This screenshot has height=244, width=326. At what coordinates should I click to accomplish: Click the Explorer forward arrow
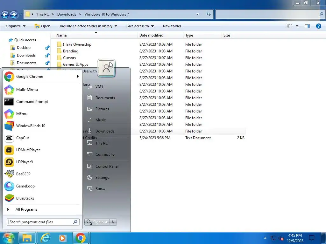(x=13, y=14)
